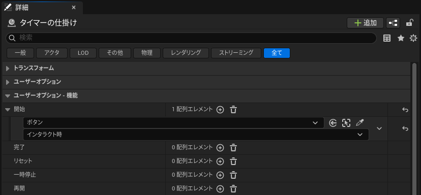
Task: Click the green plus 追加 button
Action: point(365,23)
